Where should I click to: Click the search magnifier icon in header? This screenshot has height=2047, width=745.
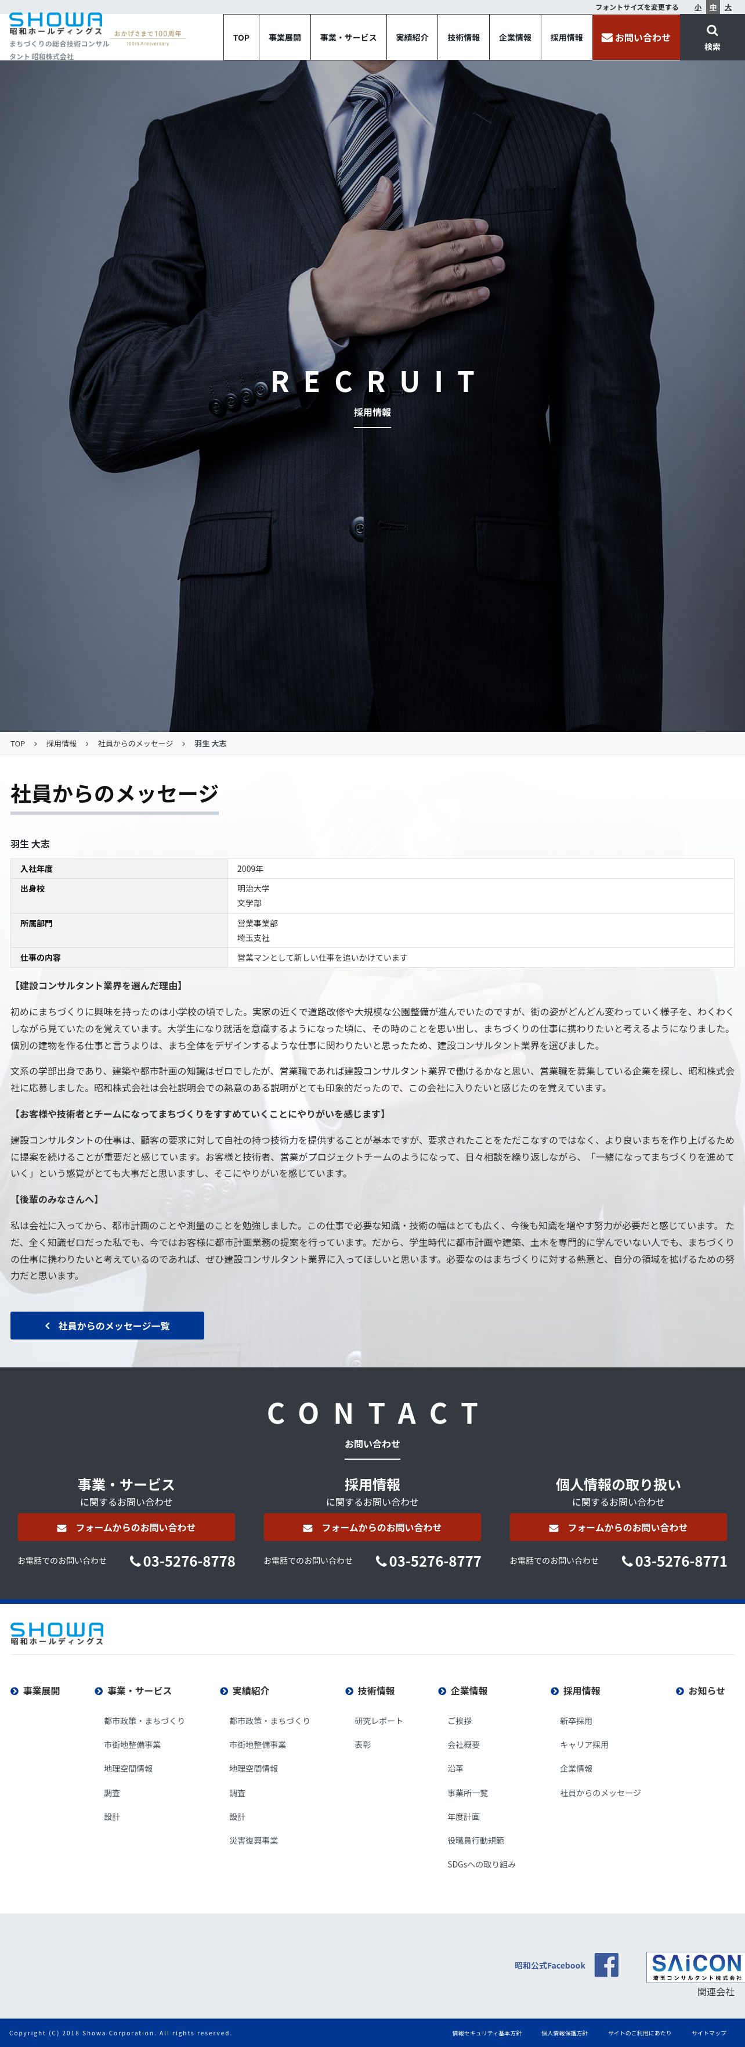(712, 31)
